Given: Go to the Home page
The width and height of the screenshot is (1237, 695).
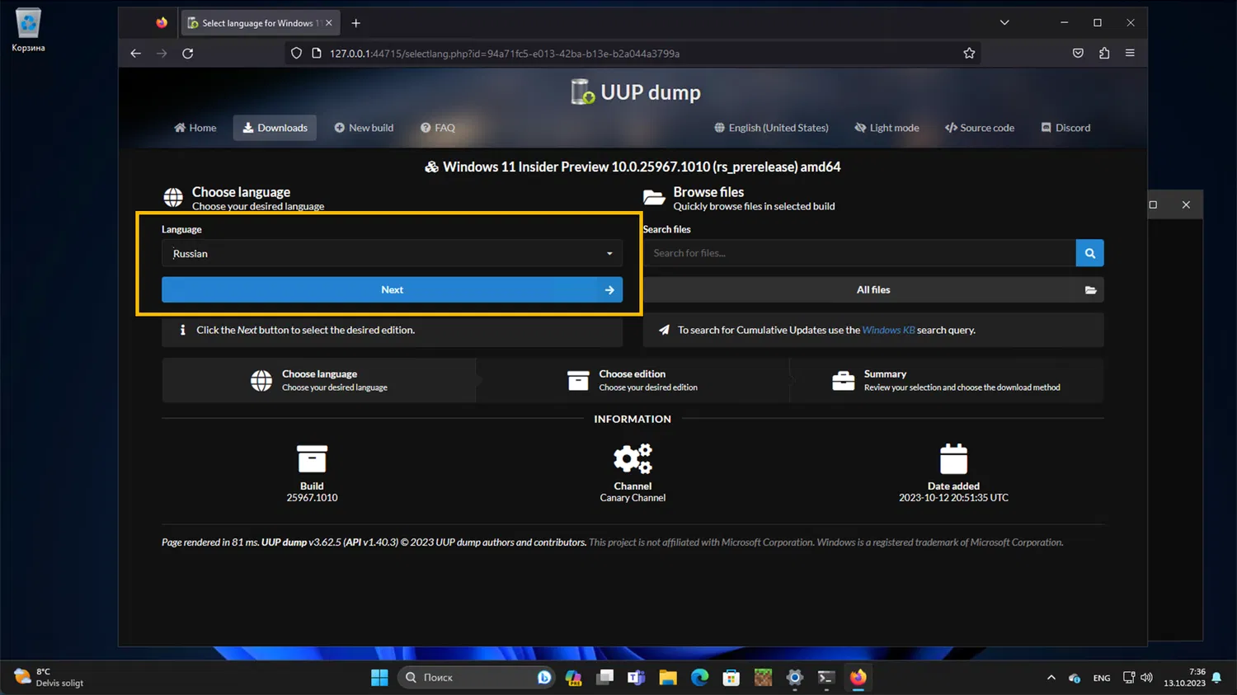Looking at the screenshot, I should pyautogui.click(x=195, y=128).
